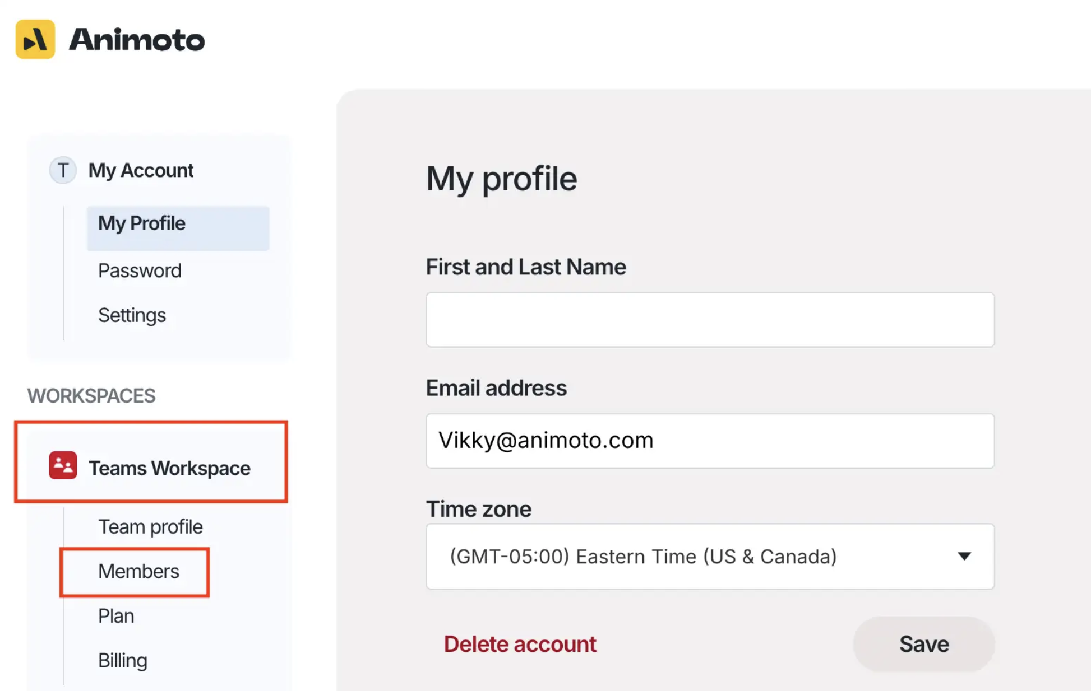Select Teams Workspace in Workspaces
Image resolution: width=1091 pixels, height=691 pixels.
click(x=169, y=468)
